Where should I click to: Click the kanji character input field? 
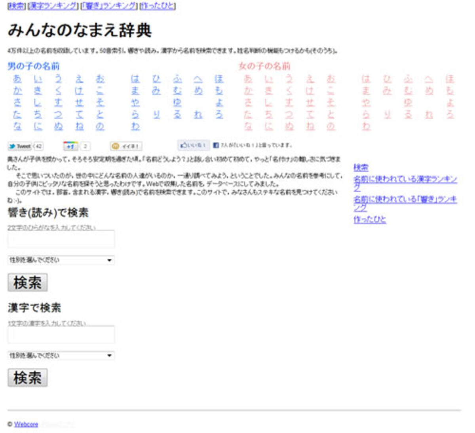tap(61, 334)
